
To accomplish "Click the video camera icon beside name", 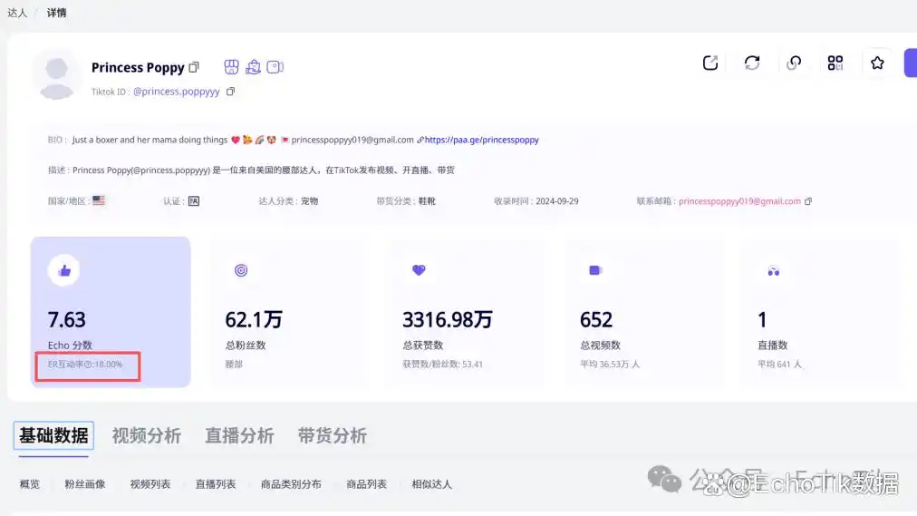I will (x=275, y=67).
